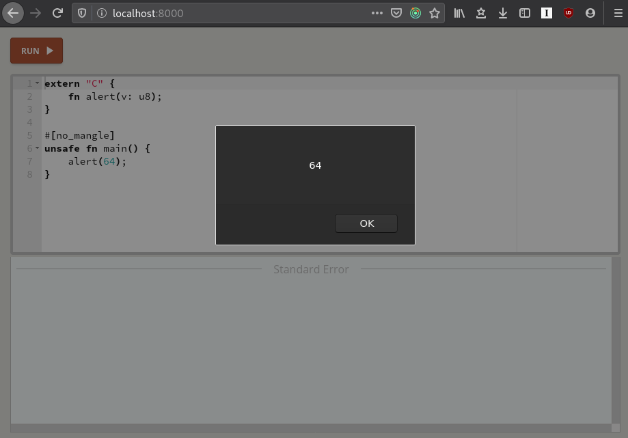Screen dimensions: 628x438
Task: Click the green circular extension icon in the URL bar
Action: pyautogui.click(x=415, y=13)
